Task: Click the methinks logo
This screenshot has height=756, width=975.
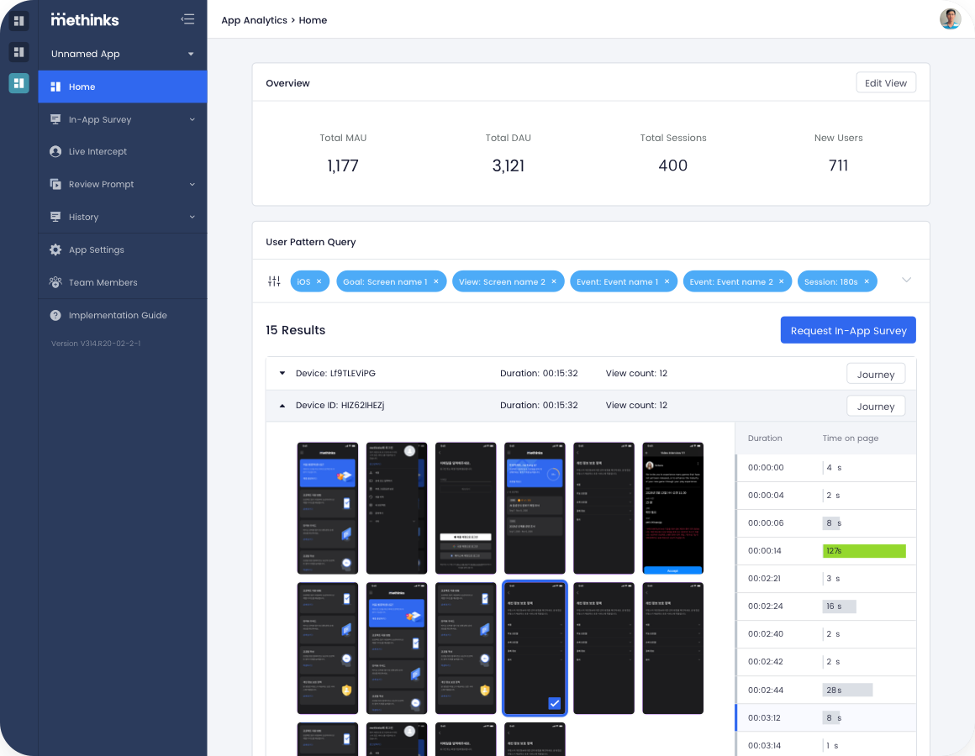Action: click(x=85, y=20)
